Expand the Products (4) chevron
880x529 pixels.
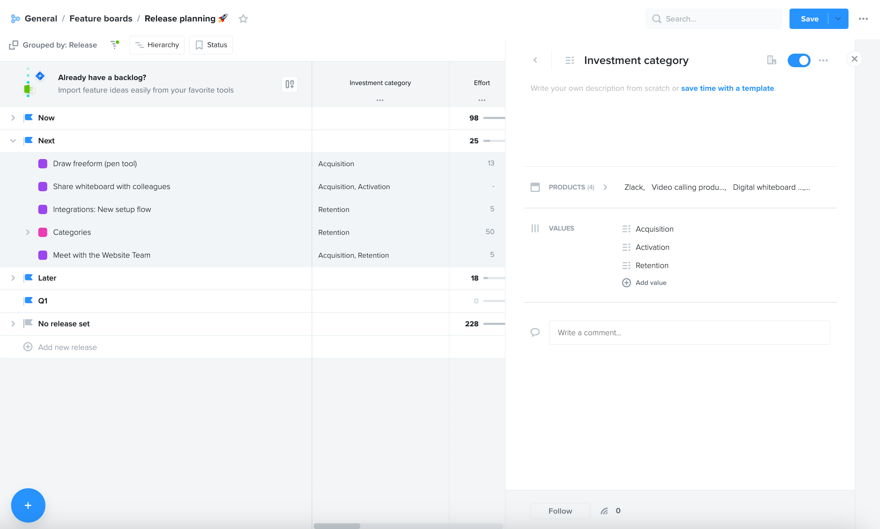coord(605,187)
